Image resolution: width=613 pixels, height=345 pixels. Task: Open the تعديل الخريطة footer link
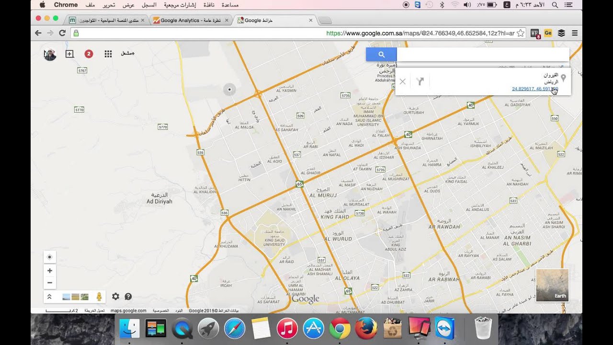[x=94, y=310]
